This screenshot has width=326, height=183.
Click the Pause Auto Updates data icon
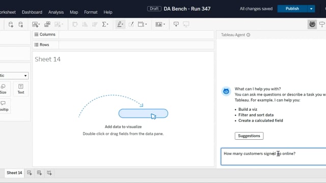pyautogui.click(x=21, y=24)
